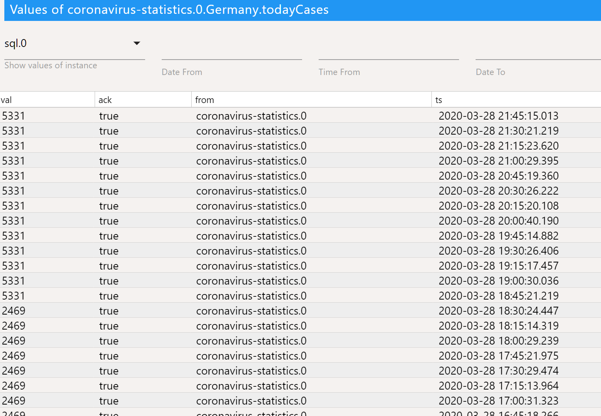The height and width of the screenshot is (416, 601).
Task: Select timestamp 2020-03-28 17:45:21.975
Action: [498, 356]
